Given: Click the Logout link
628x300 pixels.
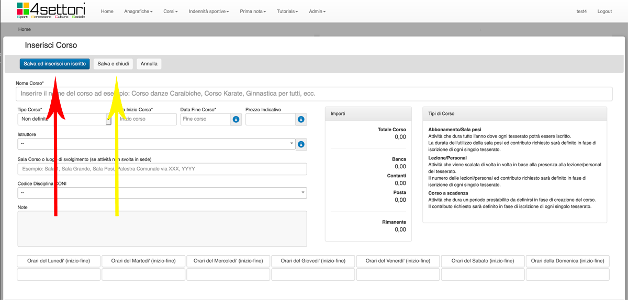Looking at the screenshot, I should click(604, 11).
